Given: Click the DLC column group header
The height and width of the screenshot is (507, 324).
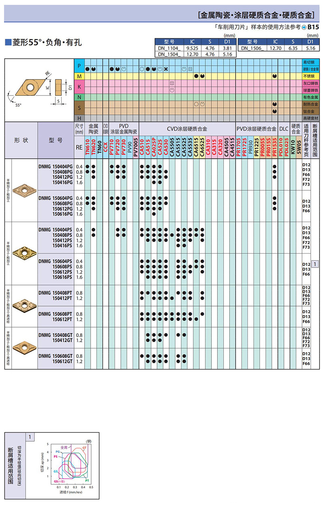Looking at the screenshot, I should pos(284,129).
